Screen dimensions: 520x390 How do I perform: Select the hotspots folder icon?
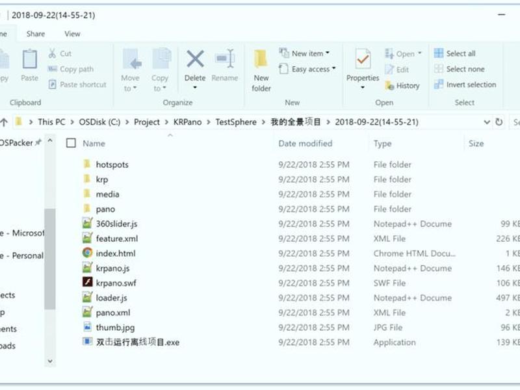click(87, 164)
